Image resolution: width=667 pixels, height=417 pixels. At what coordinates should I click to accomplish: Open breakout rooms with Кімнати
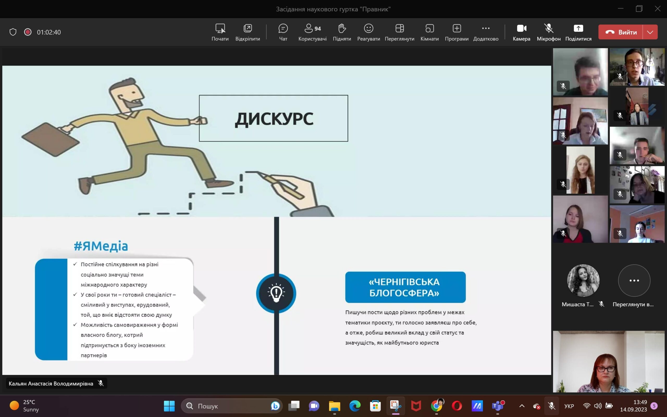(429, 32)
